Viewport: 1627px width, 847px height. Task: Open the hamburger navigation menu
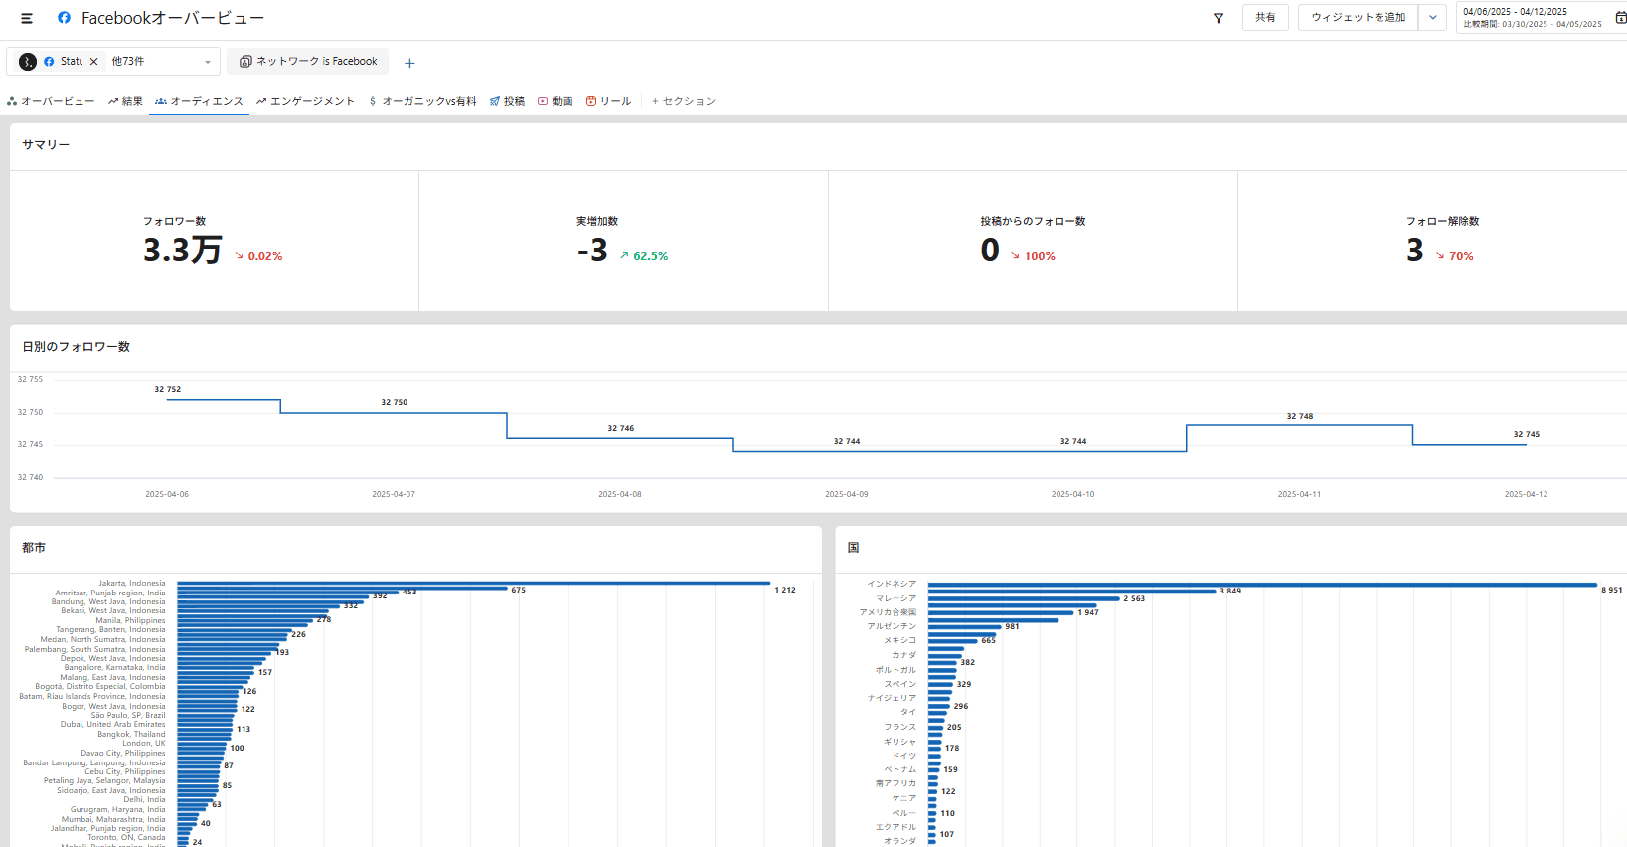(x=27, y=18)
